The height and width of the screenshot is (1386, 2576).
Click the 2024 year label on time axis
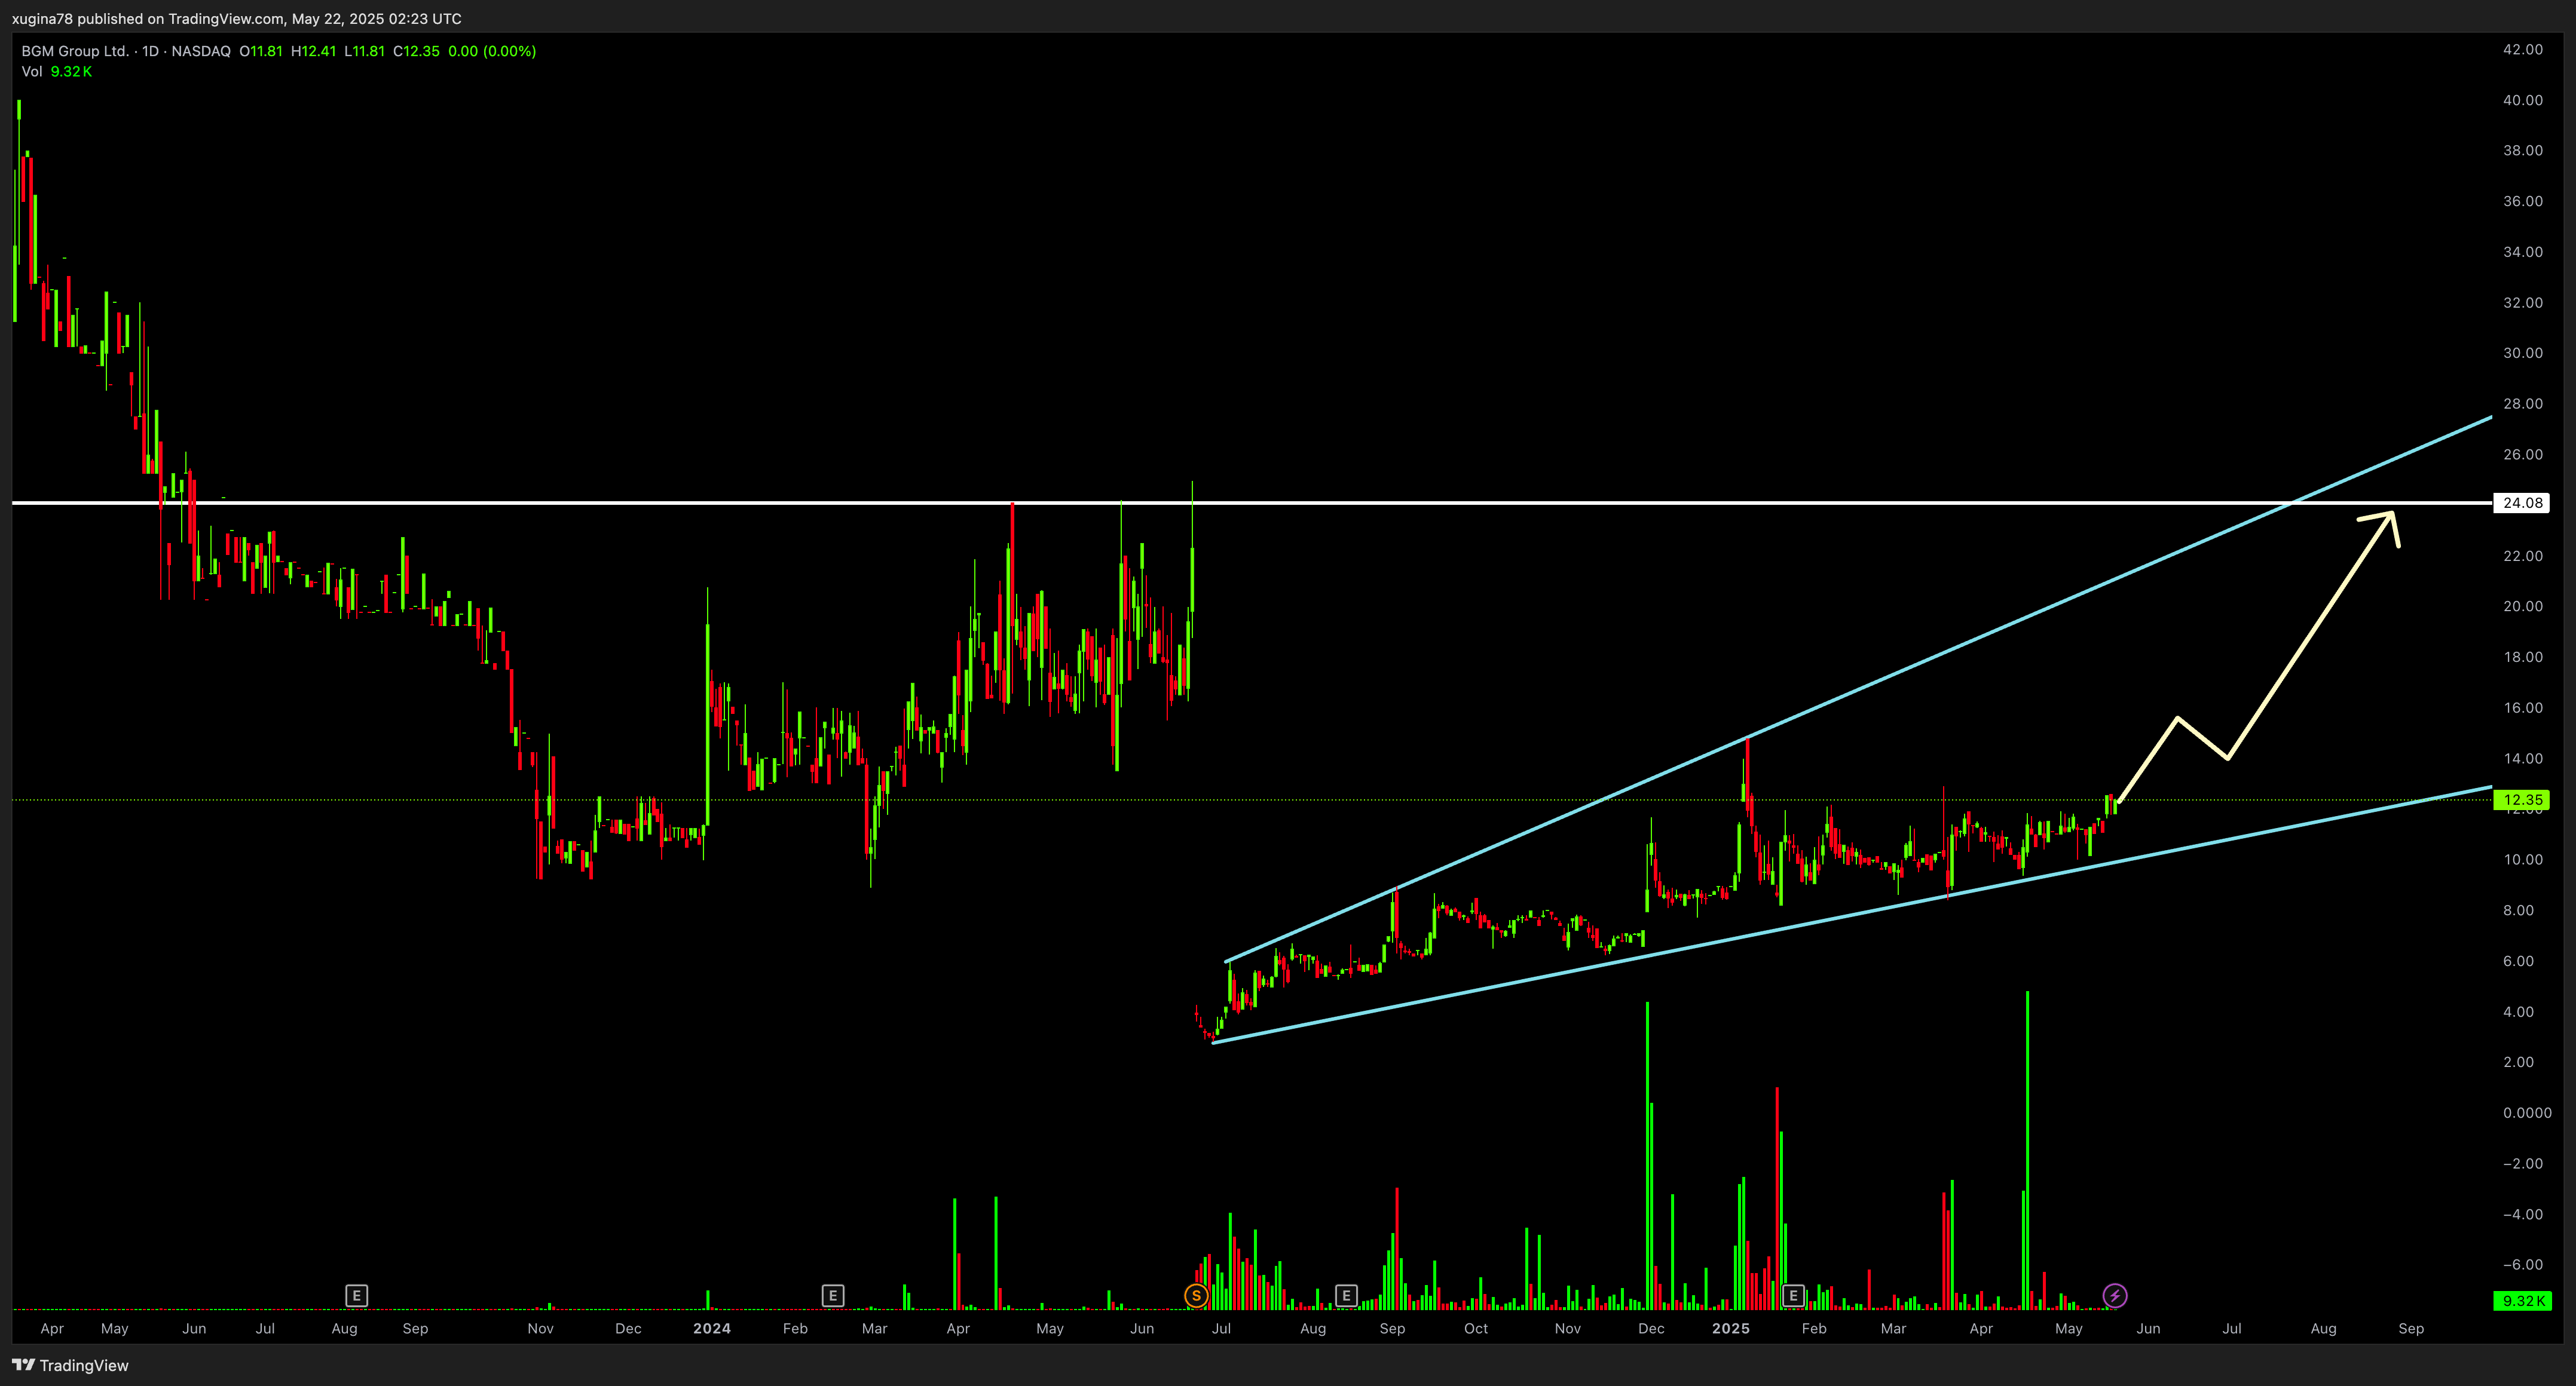coord(712,1328)
